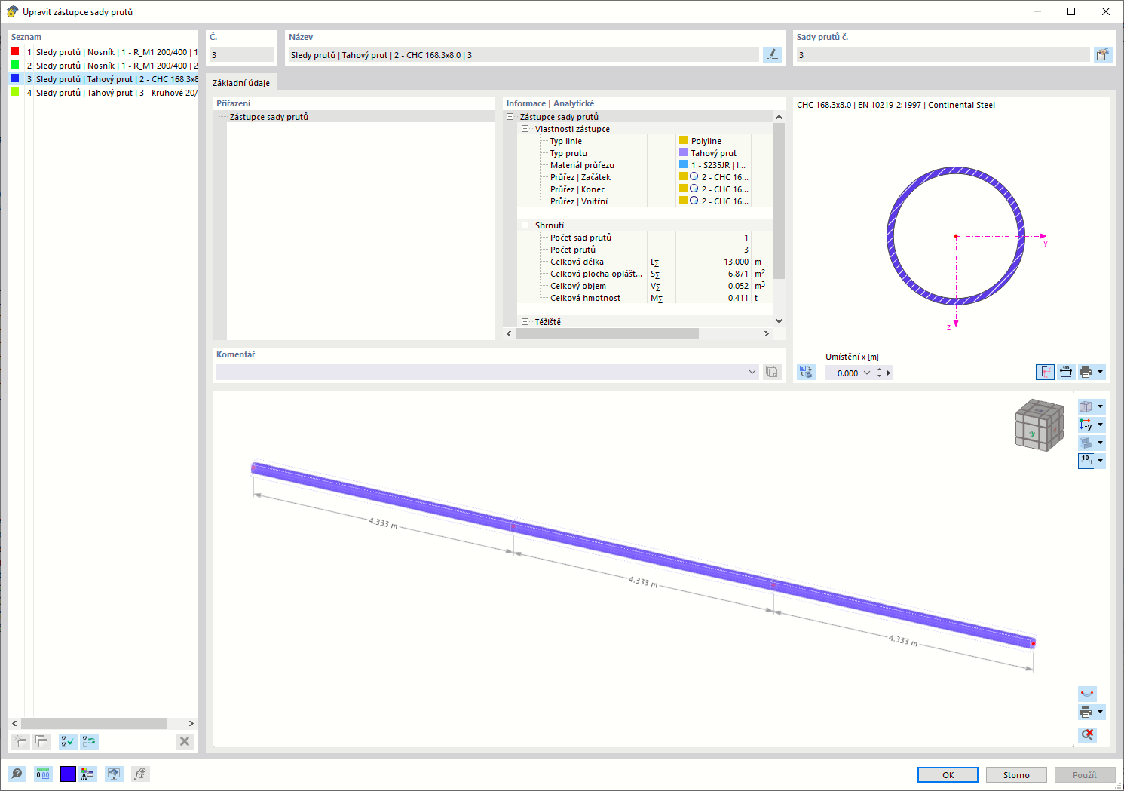Click the printer icon in the 3D view
The width and height of the screenshot is (1124, 791).
1086,712
